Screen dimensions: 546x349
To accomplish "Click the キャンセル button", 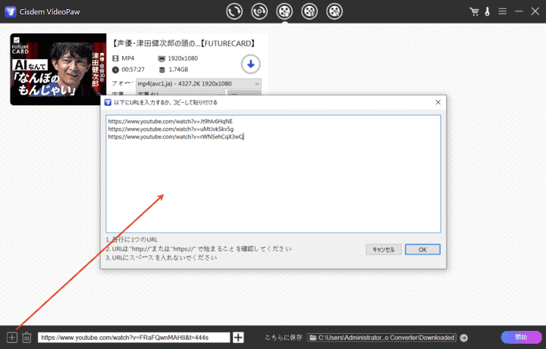I will 384,250.
